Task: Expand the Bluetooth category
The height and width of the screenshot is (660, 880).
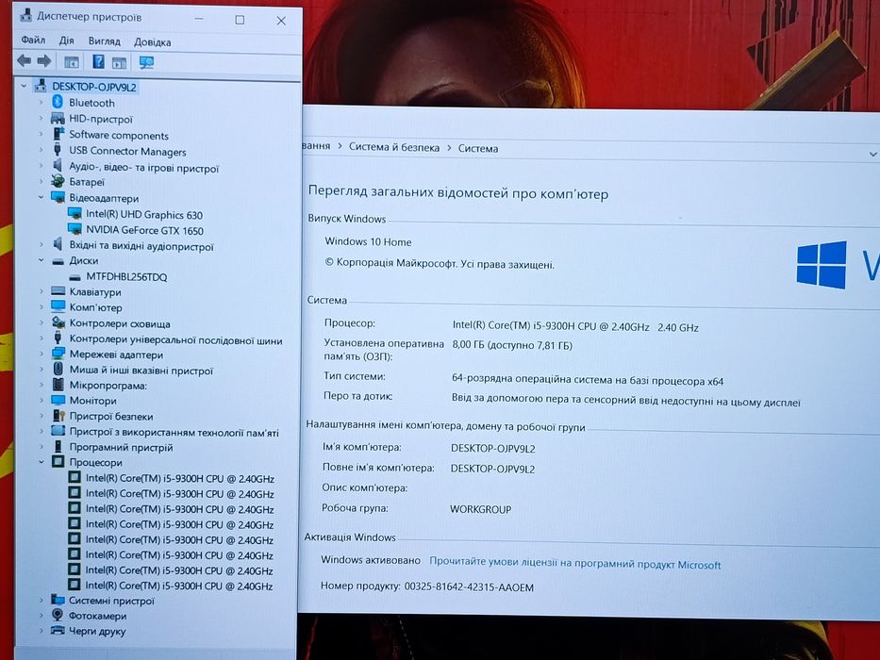Action: (41, 103)
